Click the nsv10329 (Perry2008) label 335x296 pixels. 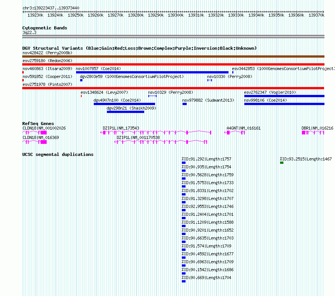[171, 92]
